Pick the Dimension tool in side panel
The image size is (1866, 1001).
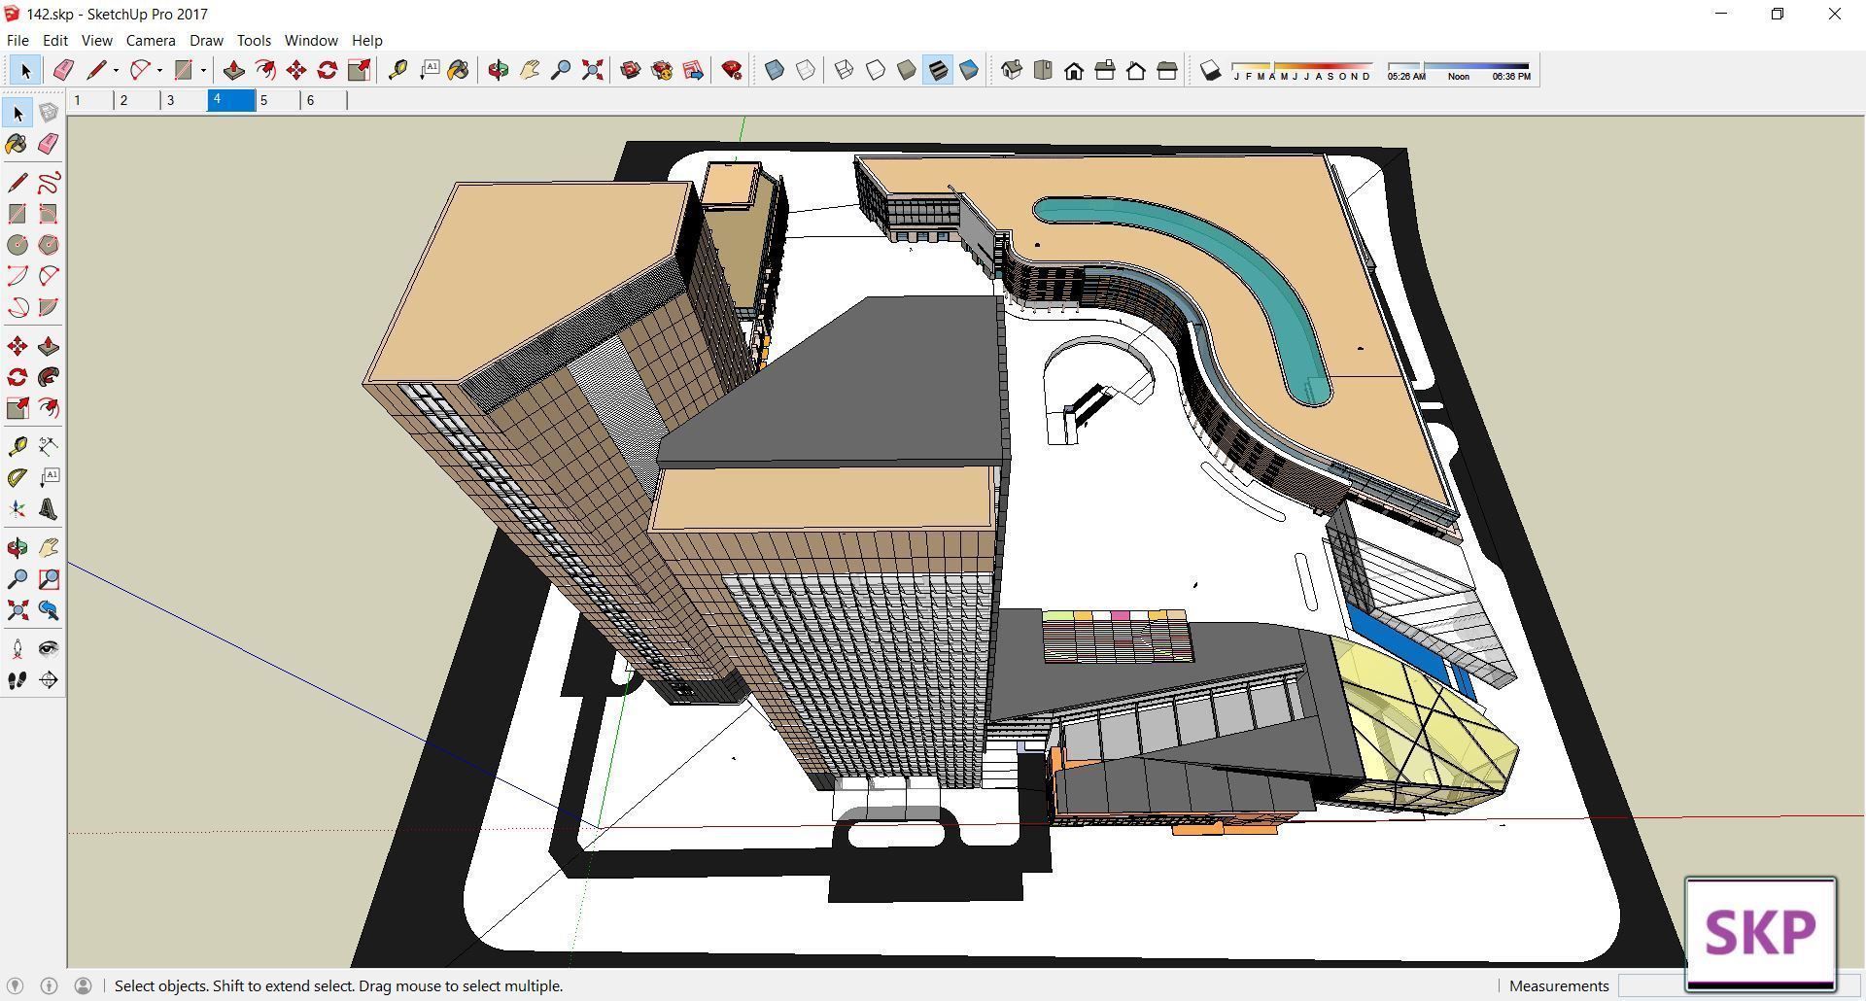point(49,447)
